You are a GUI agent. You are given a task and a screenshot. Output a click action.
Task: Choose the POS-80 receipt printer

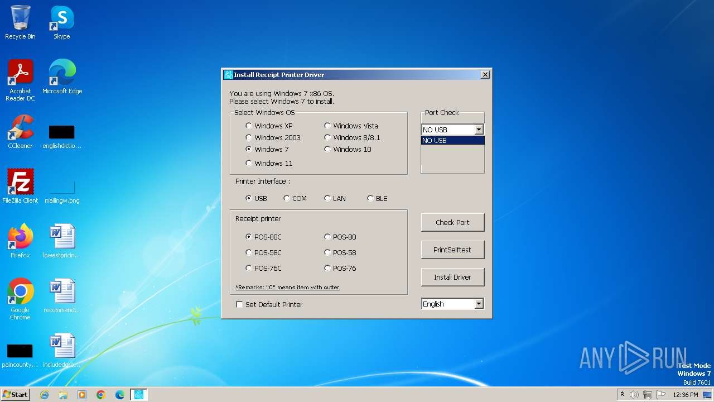click(x=341, y=237)
